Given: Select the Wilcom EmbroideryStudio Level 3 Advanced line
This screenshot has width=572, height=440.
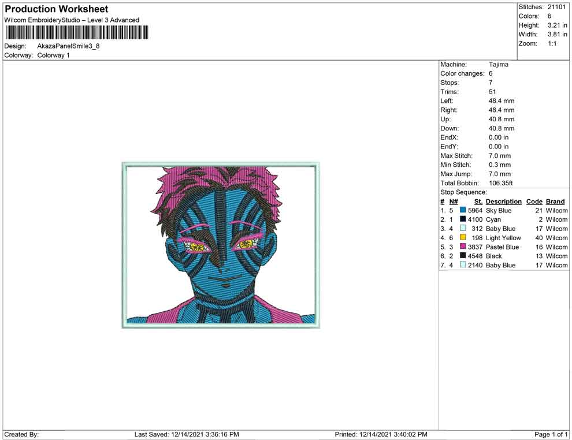Looking at the screenshot, I should [72, 20].
